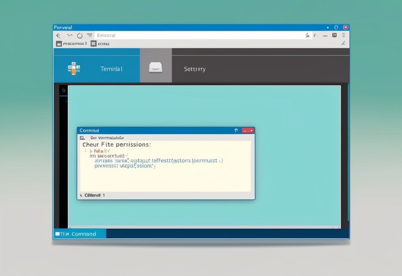
Task: Open the 'ectssz' bookmark
Action: coord(100,43)
